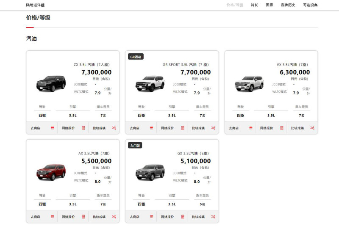Click the compare shuffle icon on GX card
This screenshot has height=226, width=339.
click(213, 217)
